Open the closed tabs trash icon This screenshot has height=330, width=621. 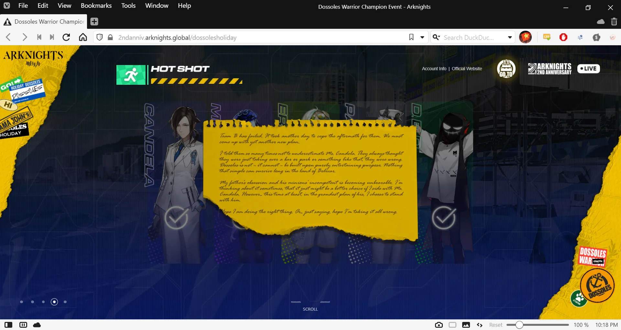point(614,22)
